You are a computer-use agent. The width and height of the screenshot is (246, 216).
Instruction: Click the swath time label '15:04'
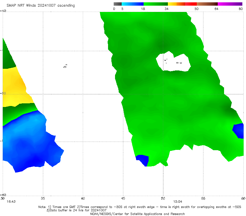(178, 202)
